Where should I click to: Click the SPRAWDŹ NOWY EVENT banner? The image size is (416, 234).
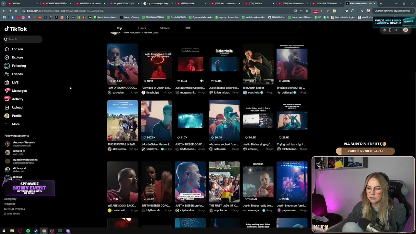pos(29,188)
